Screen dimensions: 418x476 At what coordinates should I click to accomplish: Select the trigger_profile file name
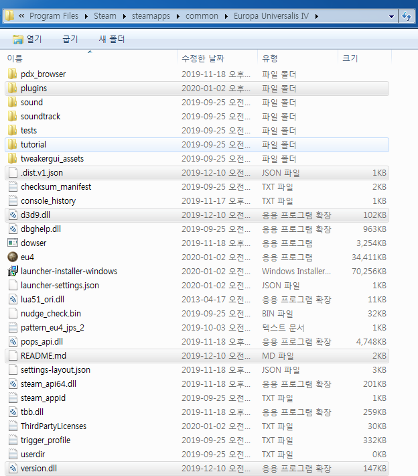pyautogui.click(x=46, y=440)
